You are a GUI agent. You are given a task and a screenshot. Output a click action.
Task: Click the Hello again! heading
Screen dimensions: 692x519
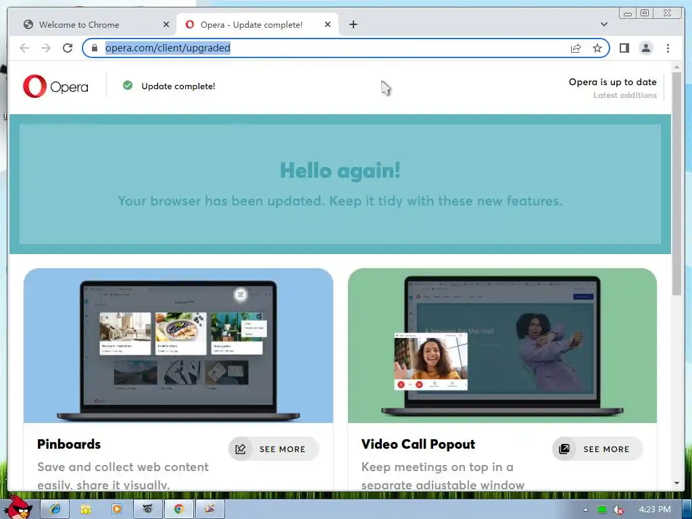(x=341, y=170)
